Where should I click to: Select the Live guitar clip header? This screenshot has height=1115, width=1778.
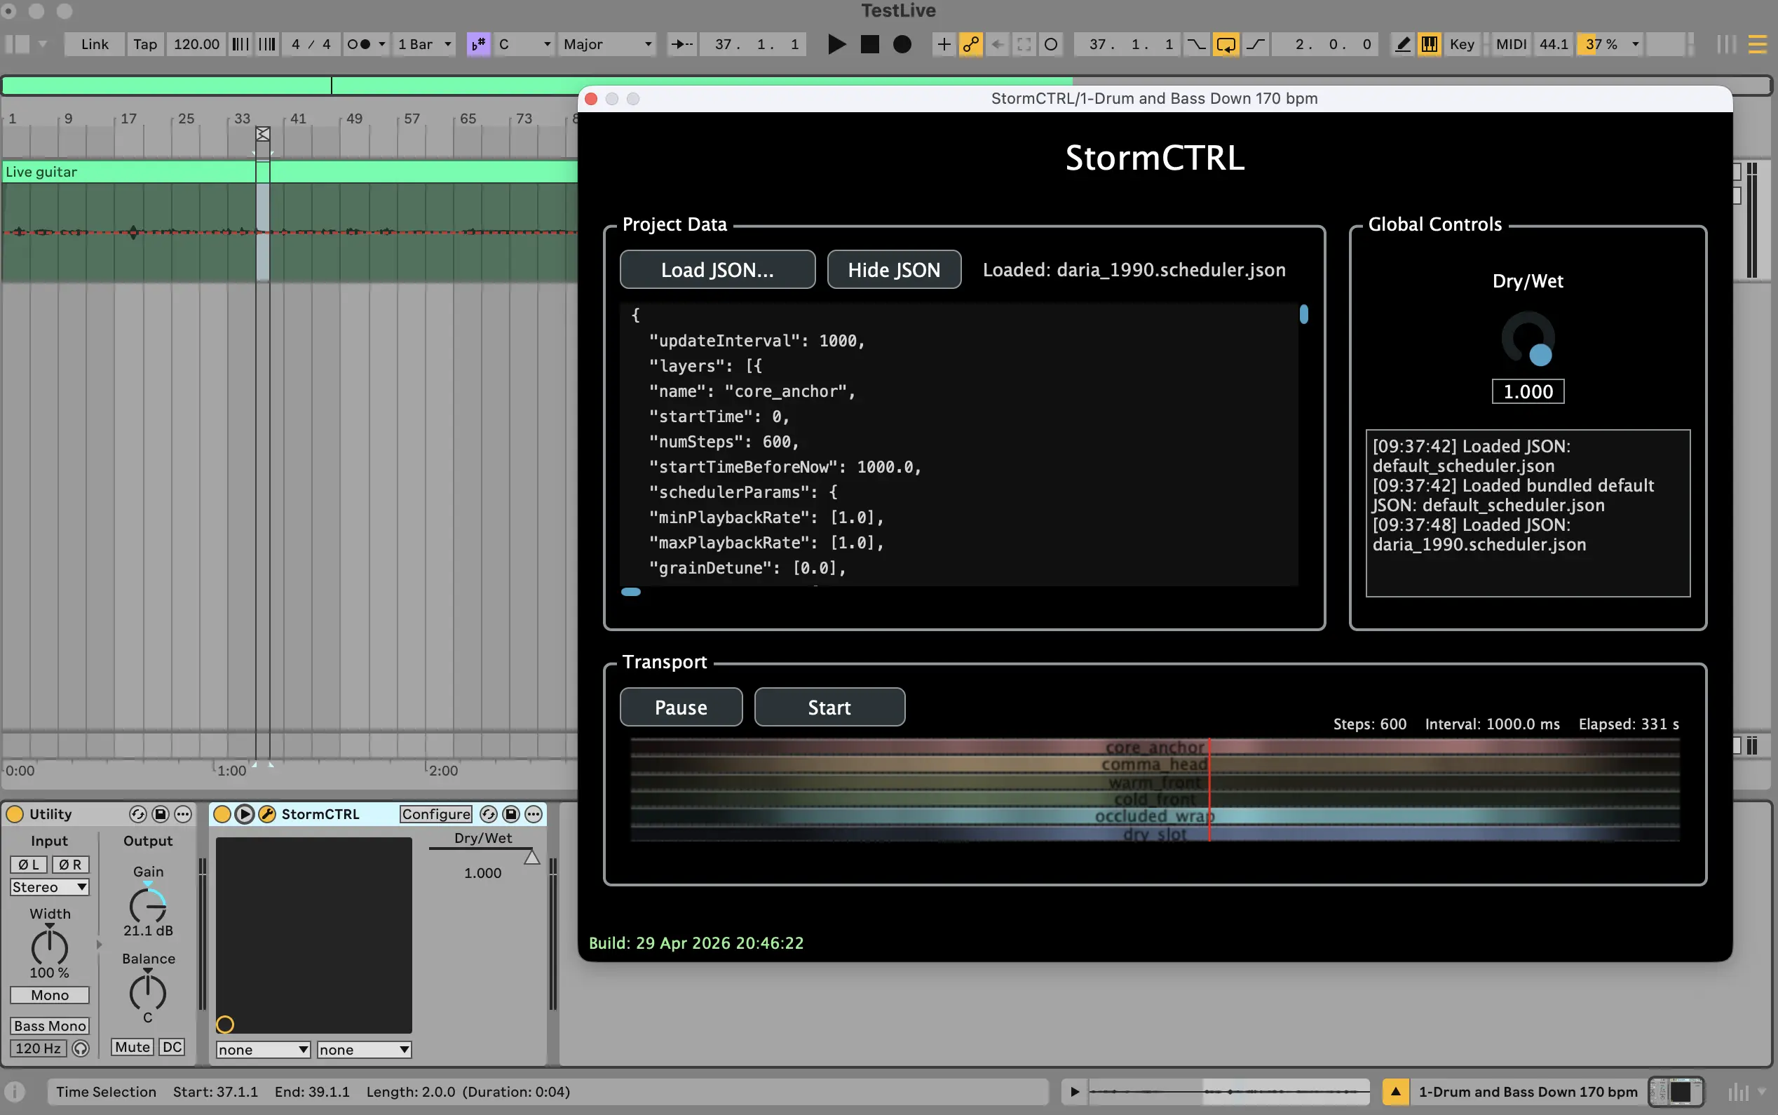point(289,172)
